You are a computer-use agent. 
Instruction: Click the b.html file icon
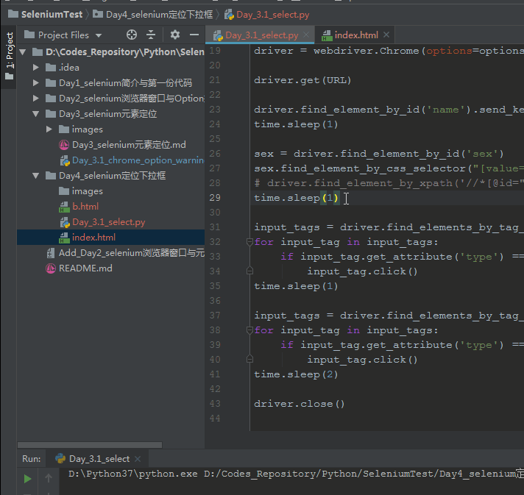[x=64, y=207]
